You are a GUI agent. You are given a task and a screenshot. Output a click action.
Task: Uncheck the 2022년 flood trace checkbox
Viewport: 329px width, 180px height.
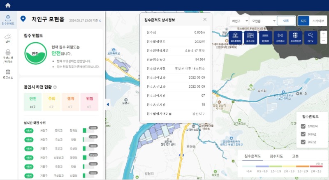click(x=303, y=142)
